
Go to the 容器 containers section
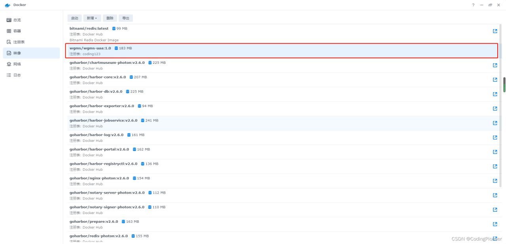pyautogui.click(x=31, y=31)
